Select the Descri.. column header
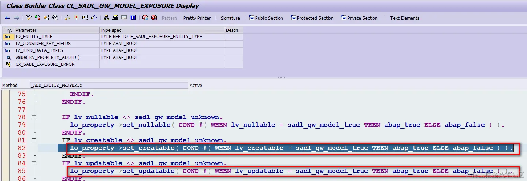 coord(234,30)
